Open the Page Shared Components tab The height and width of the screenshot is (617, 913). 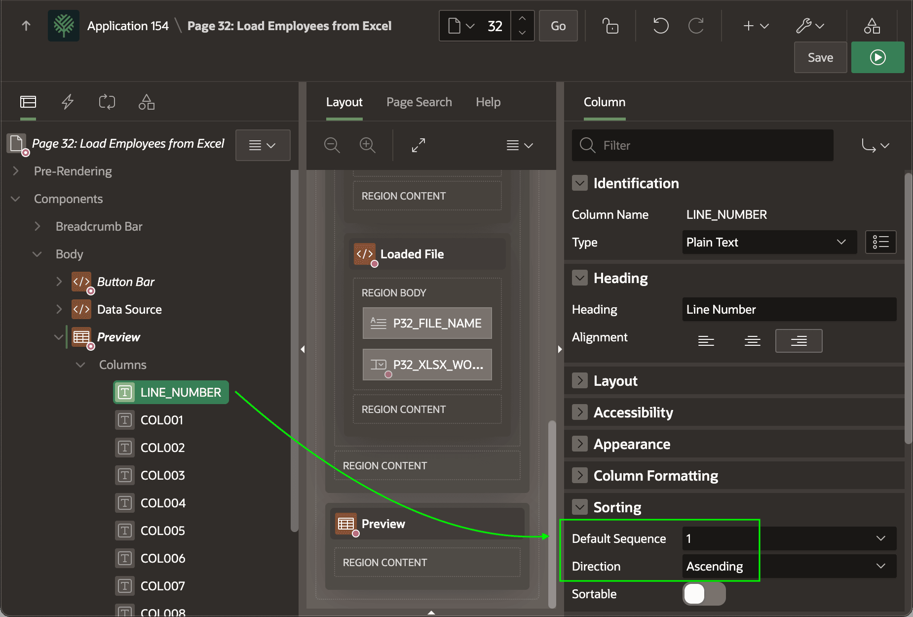coord(147,102)
